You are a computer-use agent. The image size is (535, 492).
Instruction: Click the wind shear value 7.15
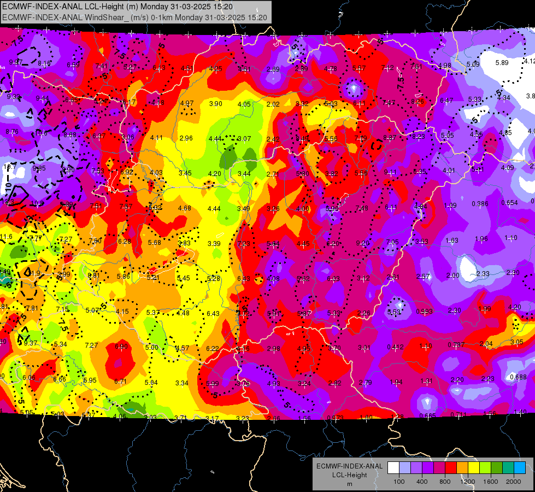[x=62, y=309]
